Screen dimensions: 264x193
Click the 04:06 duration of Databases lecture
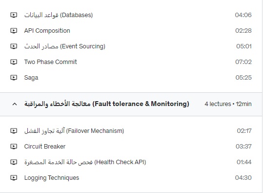coord(244,15)
